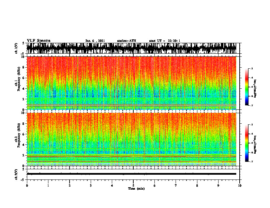This screenshot has width=270, height=208.
Task: Click the "6" kHz tick of ch.1 frequency axis
Action: point(24,78)
